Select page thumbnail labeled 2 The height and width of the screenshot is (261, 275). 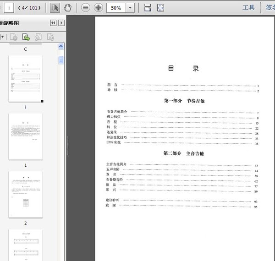pos(26,194)
